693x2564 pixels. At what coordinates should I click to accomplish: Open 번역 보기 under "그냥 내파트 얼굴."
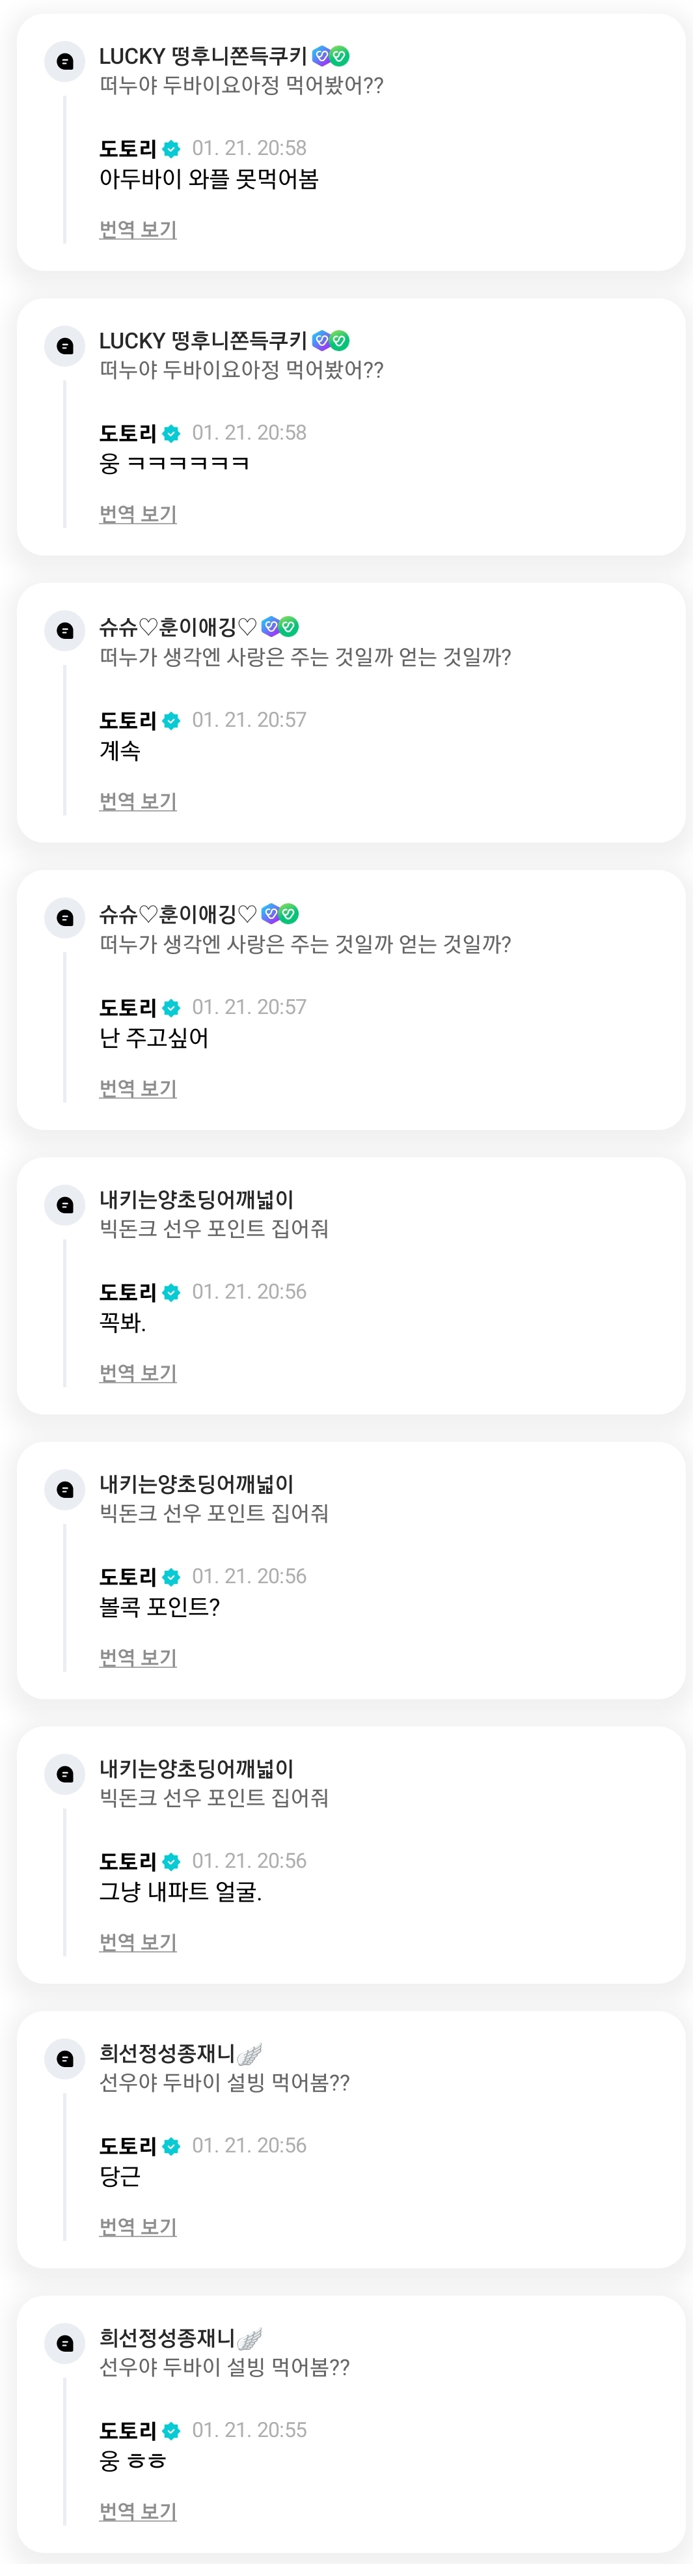[138, 1942]
